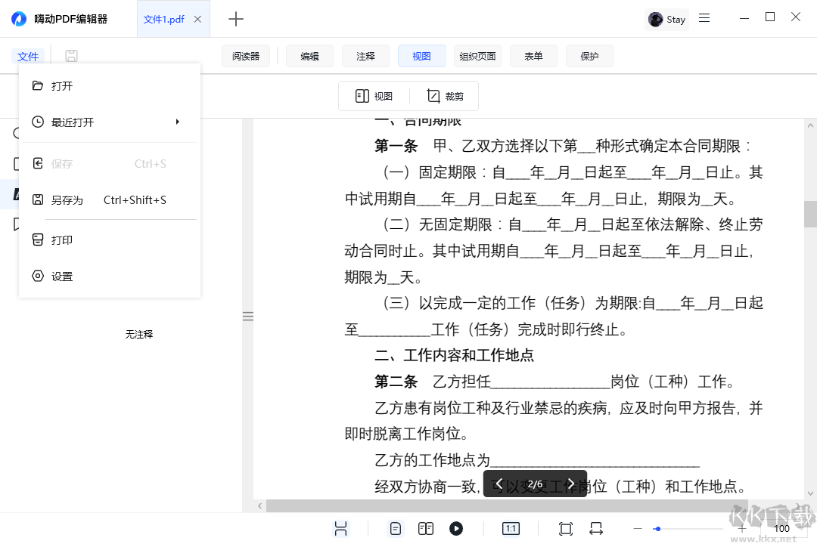Fit page width icon
The width and height of the screenshot is (817, 544).
[x=596, y=529]
